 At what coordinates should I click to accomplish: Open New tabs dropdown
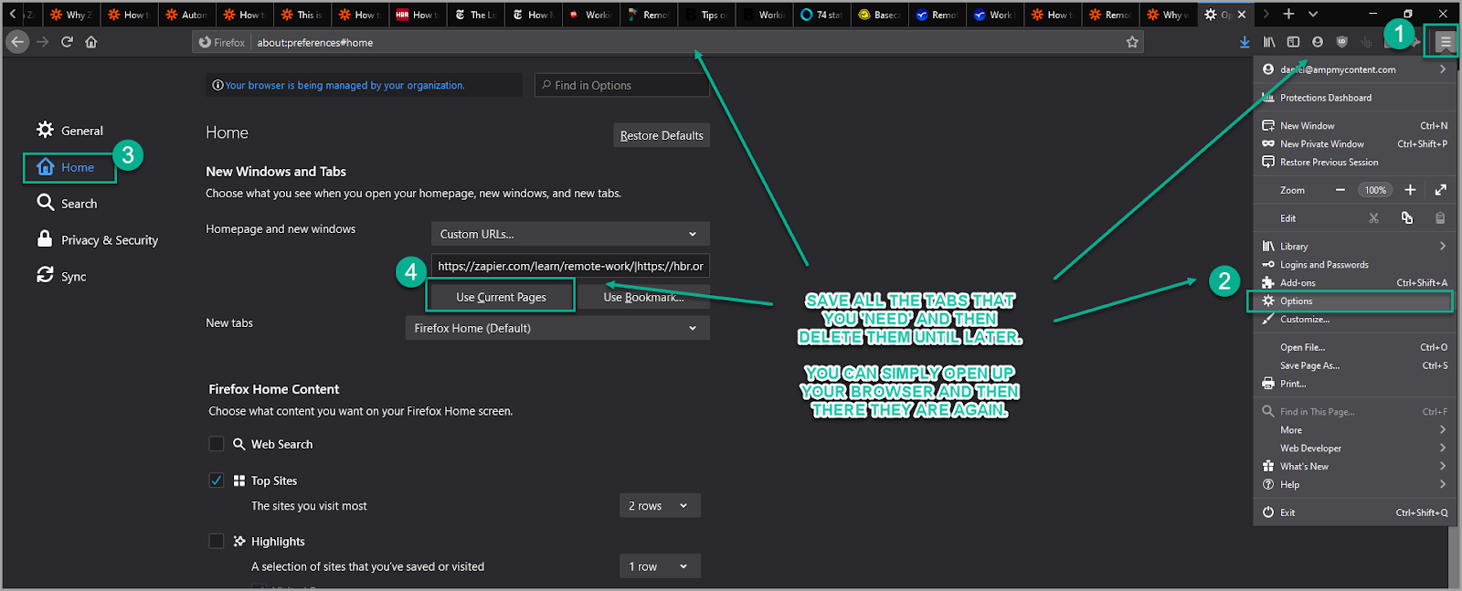(x=557, y=328)
